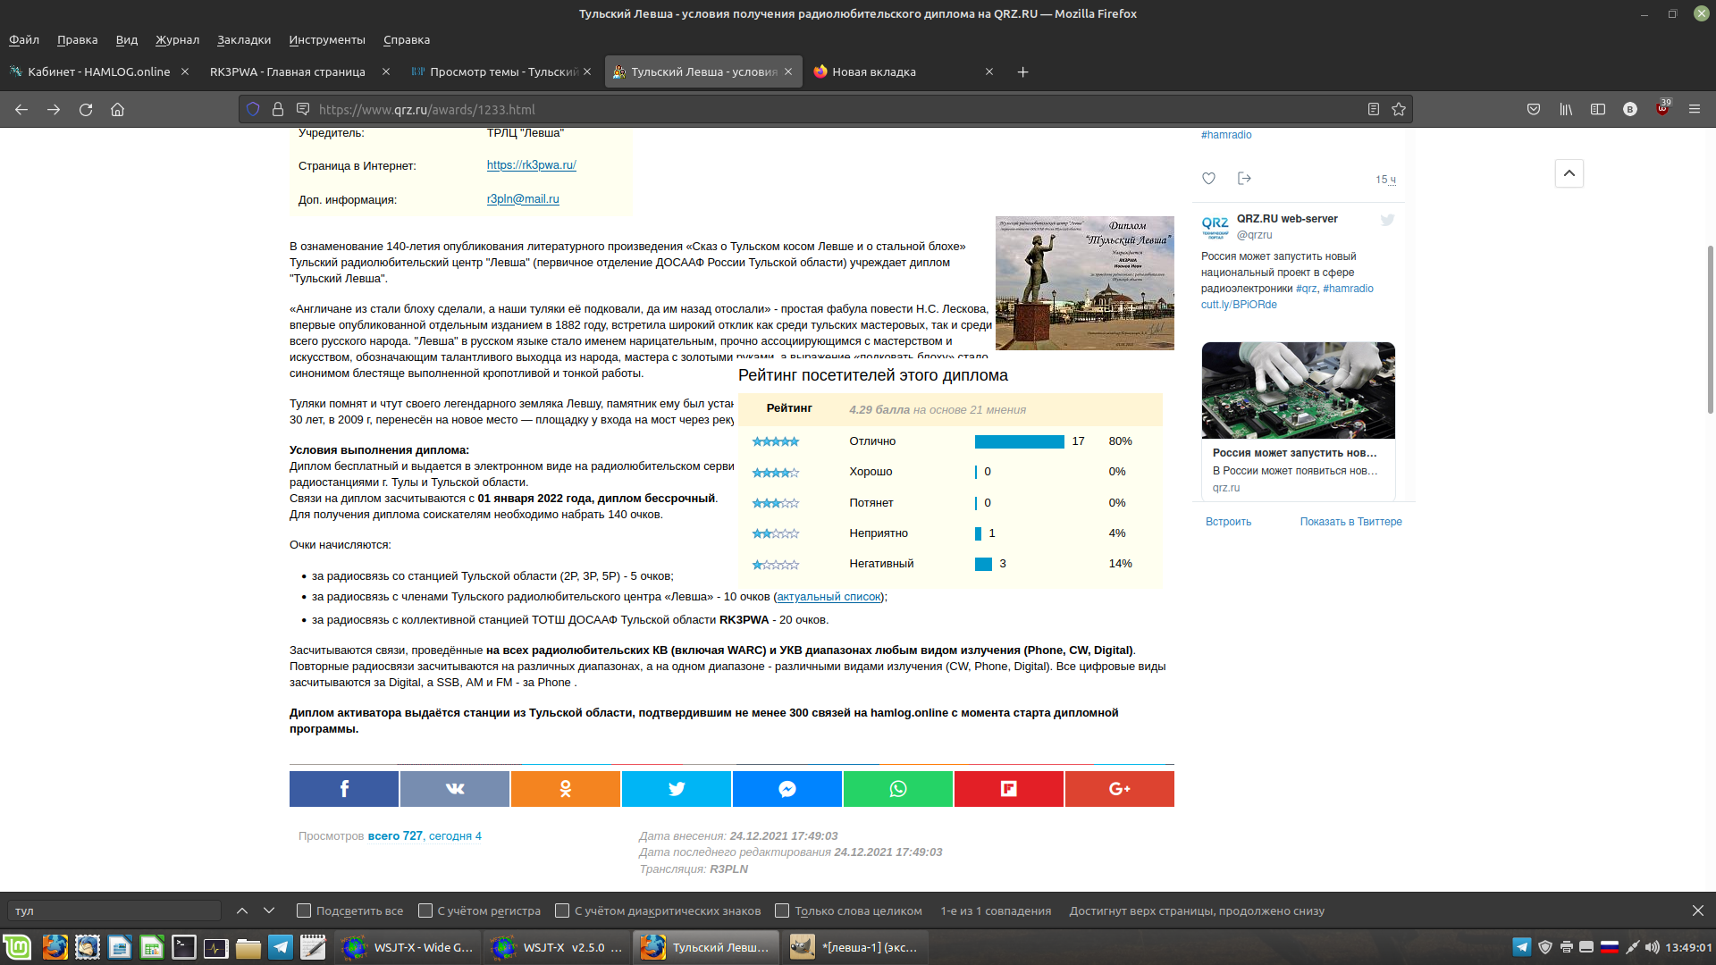Screen dimensions: 1716x965
Task: Like the tweet with the heart icon
Action: tap(1208, 179)
